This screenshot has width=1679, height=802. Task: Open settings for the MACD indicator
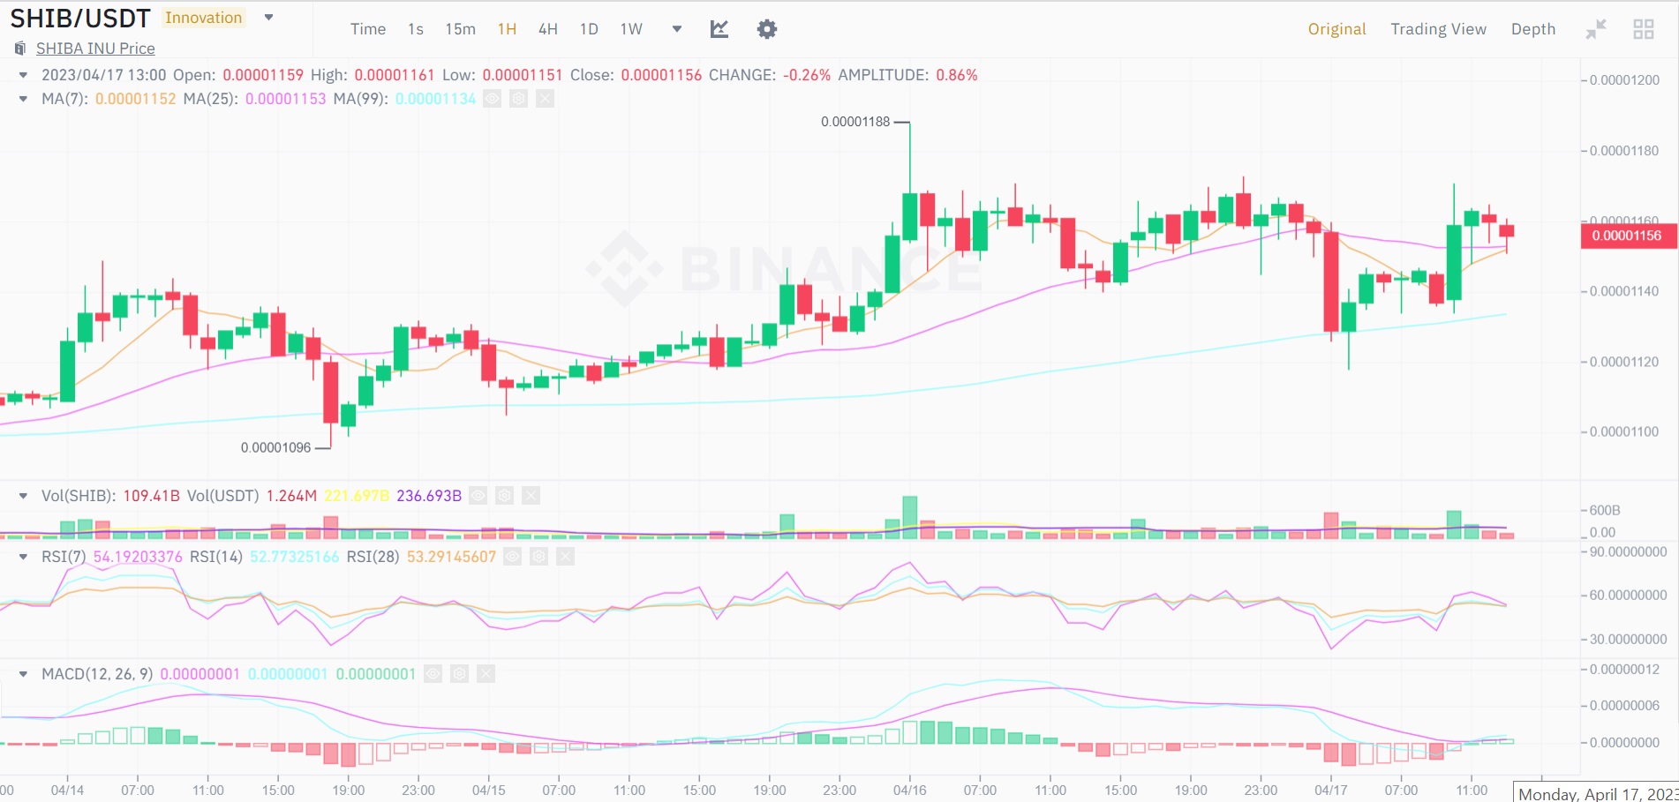[459, 674]
